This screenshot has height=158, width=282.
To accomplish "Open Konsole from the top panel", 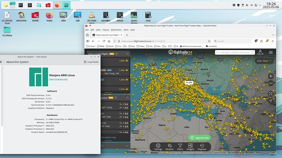I will pyautogui.click(x=30, y=5).
